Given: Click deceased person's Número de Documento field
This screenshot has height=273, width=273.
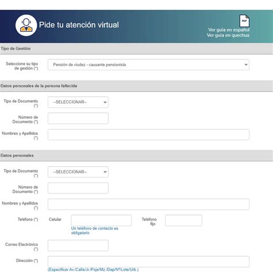Looking at the screenshot, I should [x=78, y=118].
